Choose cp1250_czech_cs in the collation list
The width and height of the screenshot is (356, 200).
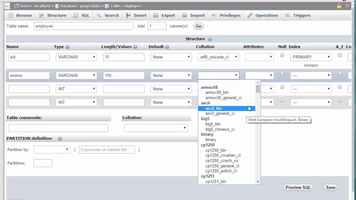pyautogui.click(x=222, y=161)
